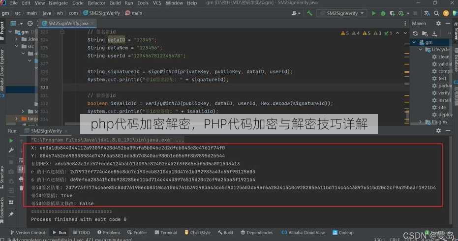Rerun SM2SignVerify from Run panel play icon
458x241 pixels.
11,141
